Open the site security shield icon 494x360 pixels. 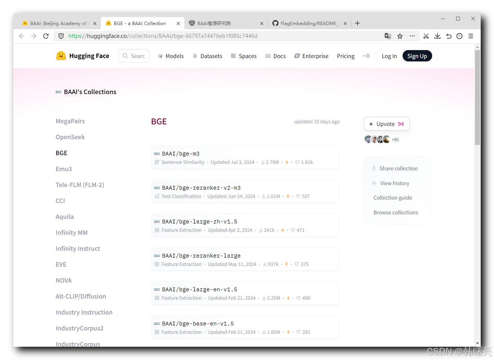point(61,36)
